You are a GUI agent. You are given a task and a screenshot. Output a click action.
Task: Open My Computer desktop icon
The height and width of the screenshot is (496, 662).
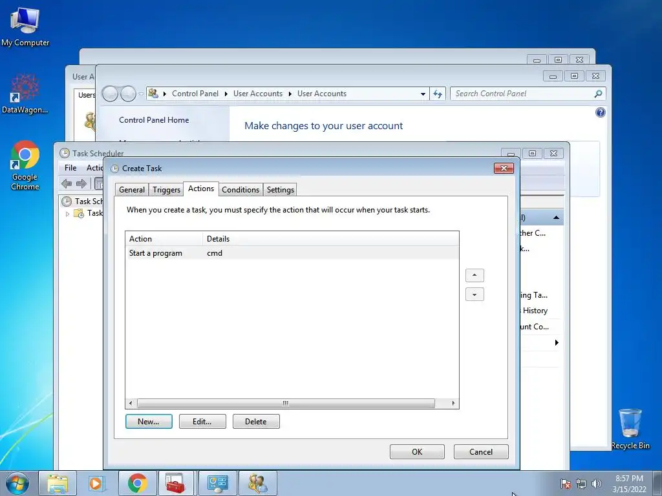click(x=25, y=26)
